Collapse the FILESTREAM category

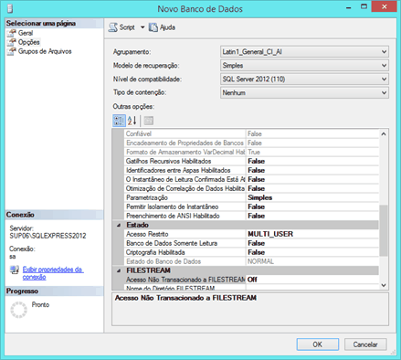click(119, 270)
